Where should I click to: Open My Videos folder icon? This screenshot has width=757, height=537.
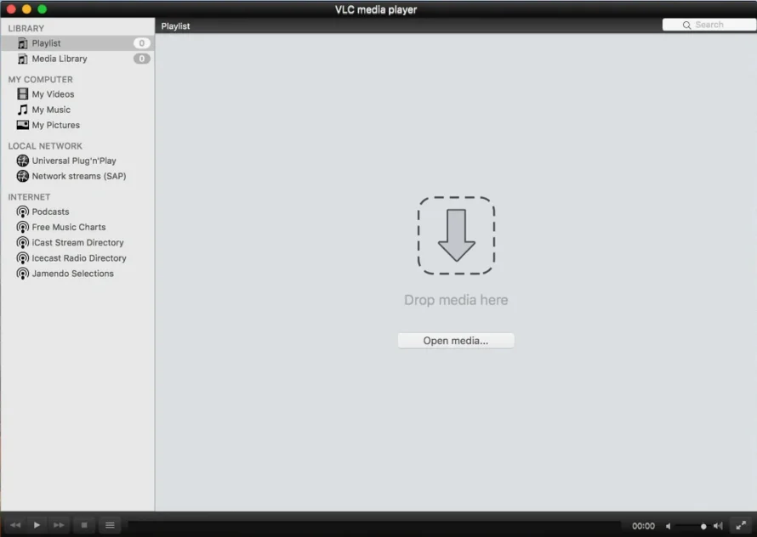point(23,94)
